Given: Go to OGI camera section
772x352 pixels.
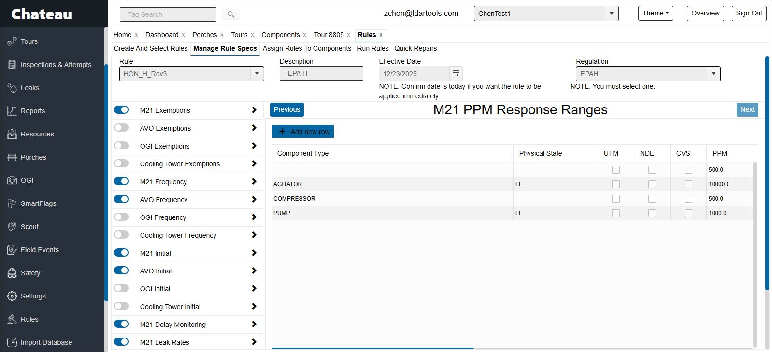Looking at the screenshot, I should (27, 180).
